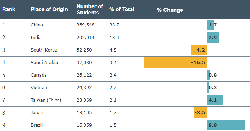The height and width of the screenshot is (131, 250).
Task: Click the 33.7 percent of total value
Action: click(x=114, y=25)
